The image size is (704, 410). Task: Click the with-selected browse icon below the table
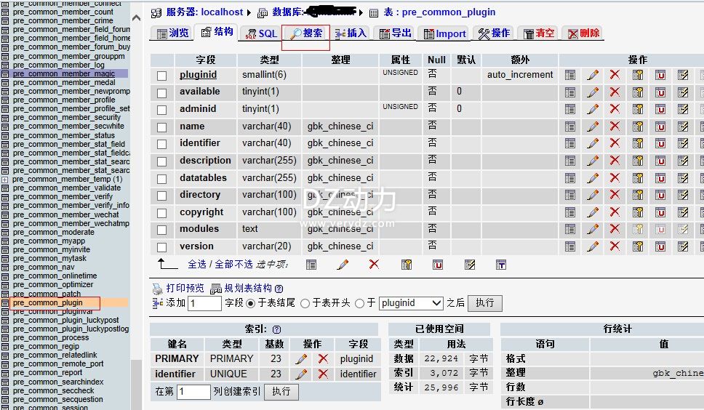click(311, 265)
